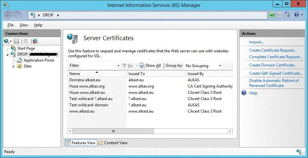Click the home icon in top toolbar

pos(287,15)
